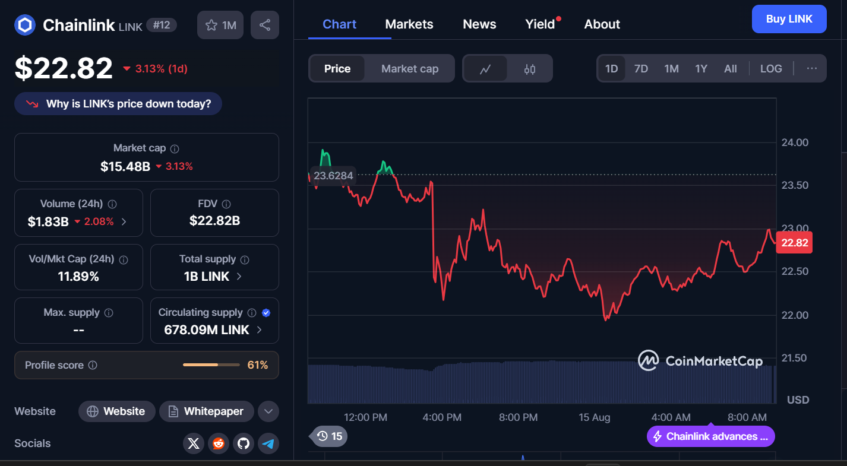Click the Profile score progress bar
The height and width of the screenshot is (466, 847).
(211, 365)
